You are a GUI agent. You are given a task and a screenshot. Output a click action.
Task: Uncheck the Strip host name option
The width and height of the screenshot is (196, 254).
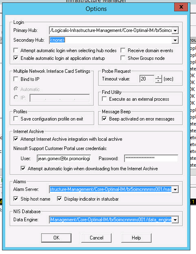coord(16,199)
